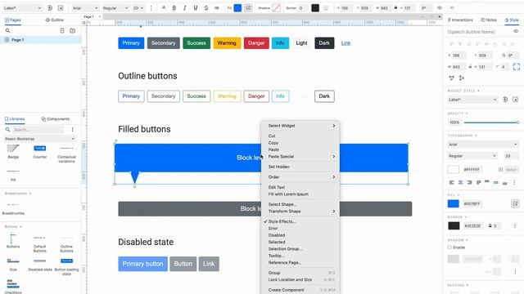Click the disabled Primary button on canvas
The height and width of the screenshot is (294, 524).
pos(142,264)
